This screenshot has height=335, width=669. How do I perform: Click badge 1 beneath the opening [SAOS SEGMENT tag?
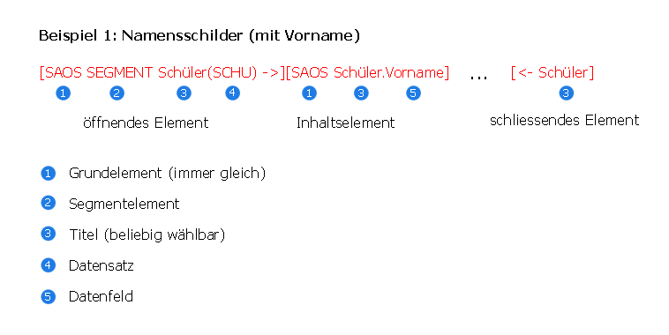click(x=64, y=93)
